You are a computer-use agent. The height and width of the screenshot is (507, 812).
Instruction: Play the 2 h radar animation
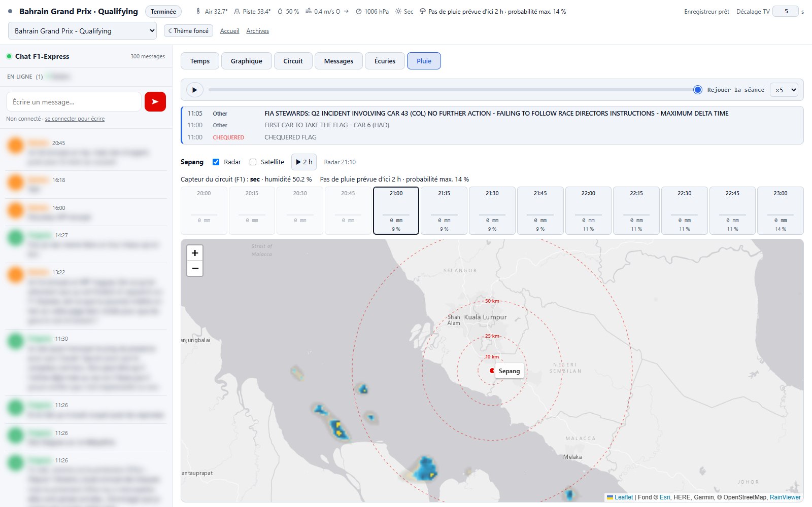click(304, 162)
